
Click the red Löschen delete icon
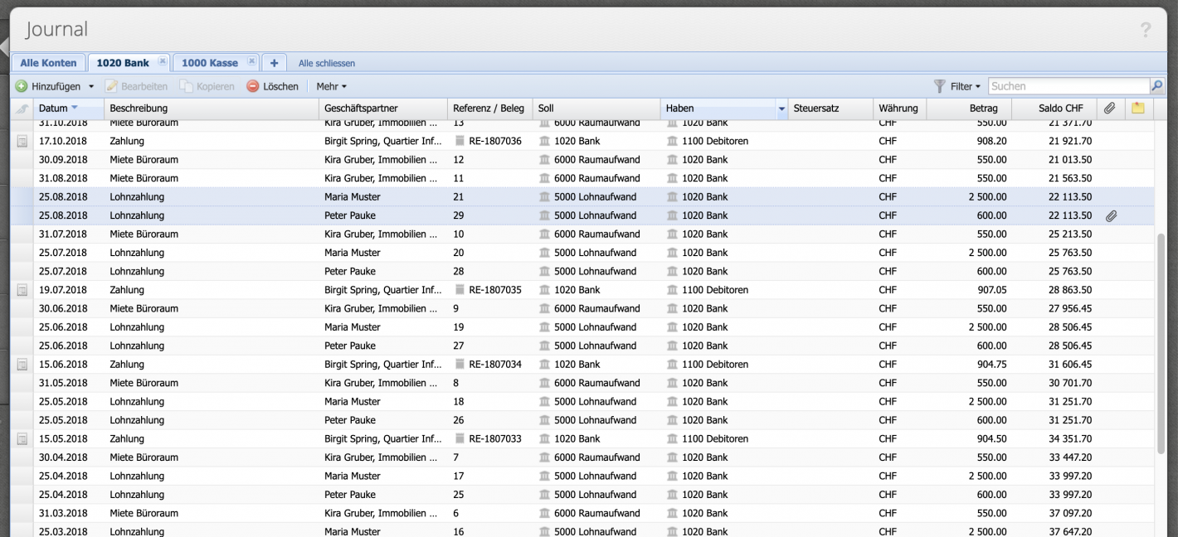coord(251,85)
